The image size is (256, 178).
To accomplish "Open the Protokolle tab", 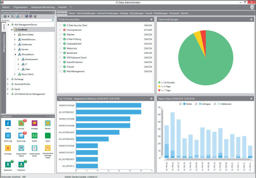I will point(174,14).
